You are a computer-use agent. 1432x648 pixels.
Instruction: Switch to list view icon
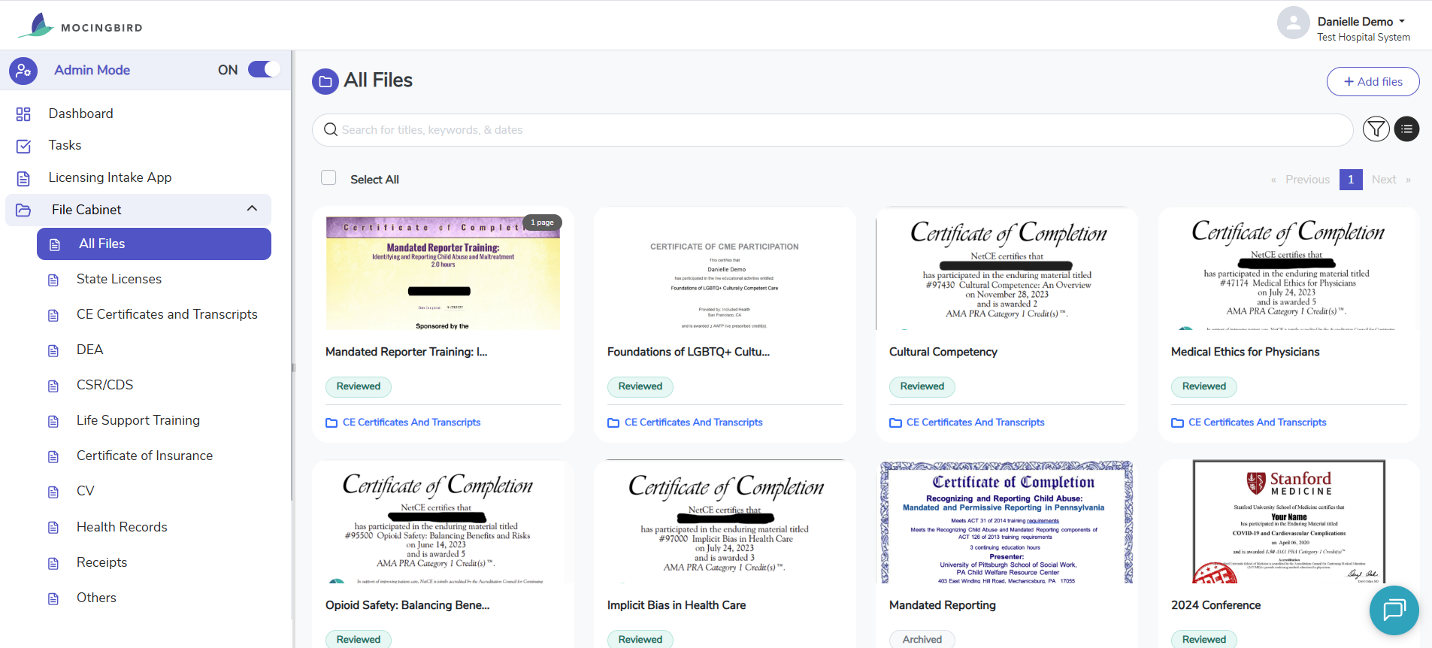point(1406,129)
